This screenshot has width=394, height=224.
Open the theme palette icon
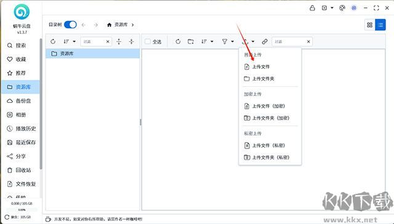[342, 8]
